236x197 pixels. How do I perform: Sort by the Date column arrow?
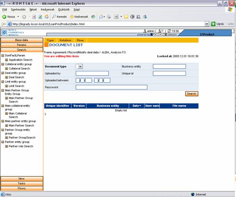coord(140,106)
